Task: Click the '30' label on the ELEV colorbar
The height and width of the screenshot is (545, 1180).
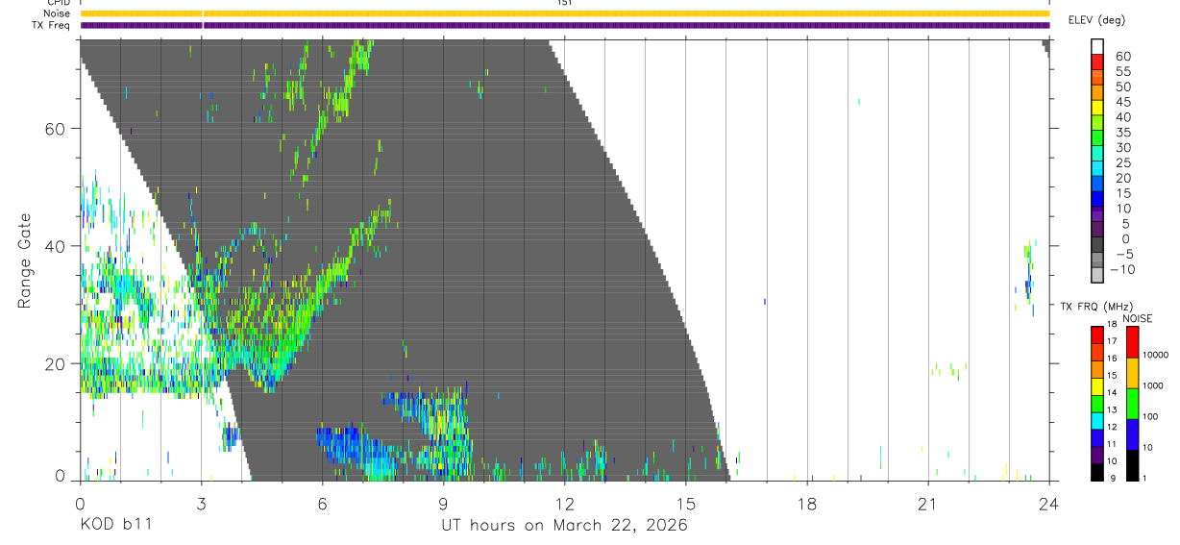Action: click(1122, 148)
